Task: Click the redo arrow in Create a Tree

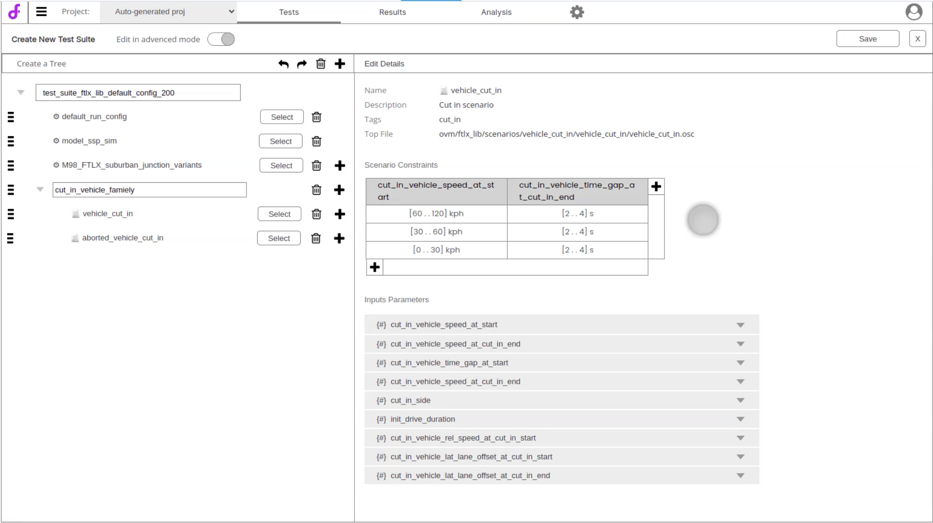Action: click(302, 64)
